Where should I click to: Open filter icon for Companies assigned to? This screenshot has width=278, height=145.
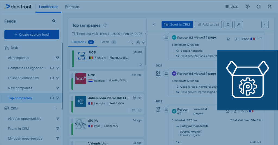[x=58, y=68]
